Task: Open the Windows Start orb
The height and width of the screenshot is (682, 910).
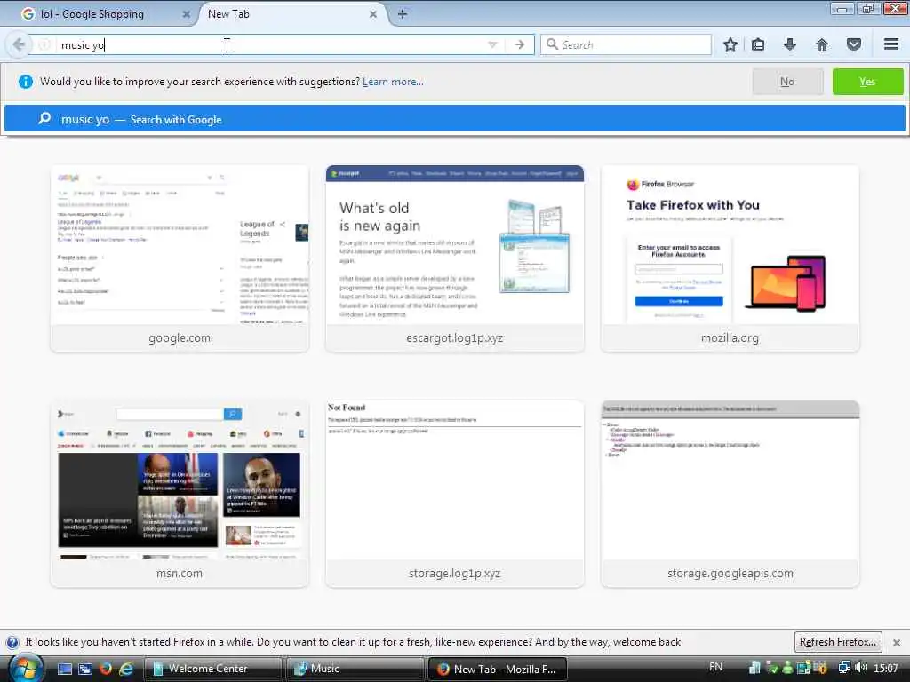Action: point(25,668)
